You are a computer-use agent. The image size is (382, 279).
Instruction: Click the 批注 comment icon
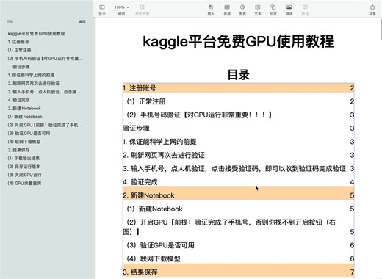[305, 7]
